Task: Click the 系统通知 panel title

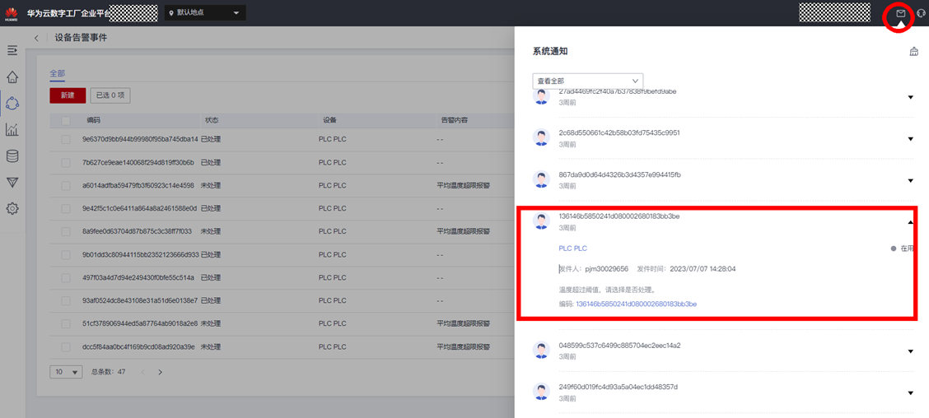Action: pos(550,52)
